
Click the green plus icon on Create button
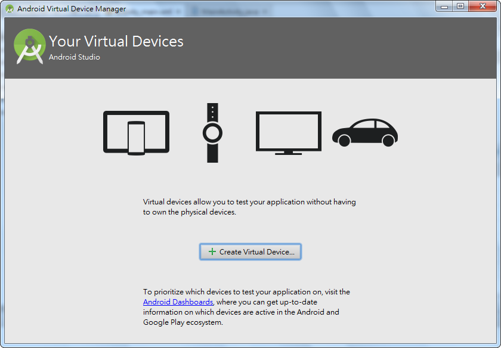coord(212,252)
